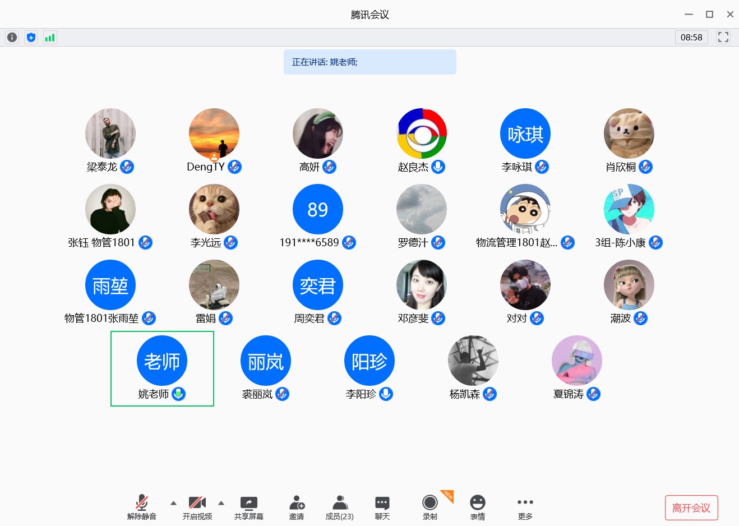Click the mic icon next to 物流管理1801赵...
Viewport: 739px width, 526px height.
[568, 242]
